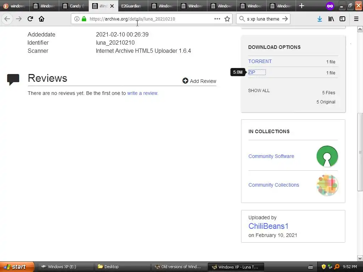The width and height of the screenshot is (363, 272).
Task: Click the Reviews speech bubble icon
Action: pos(13,80)
